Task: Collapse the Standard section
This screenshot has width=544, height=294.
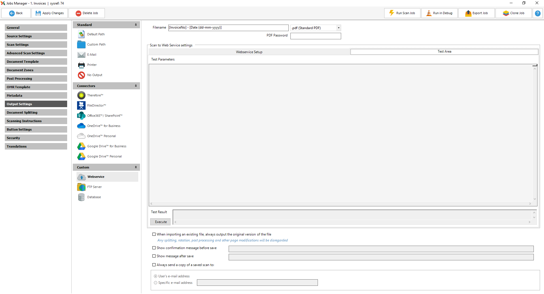Action: tap(136, 25)
